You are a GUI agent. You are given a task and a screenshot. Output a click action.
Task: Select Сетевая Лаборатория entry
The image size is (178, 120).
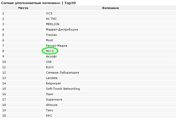(x=62, y=73)
